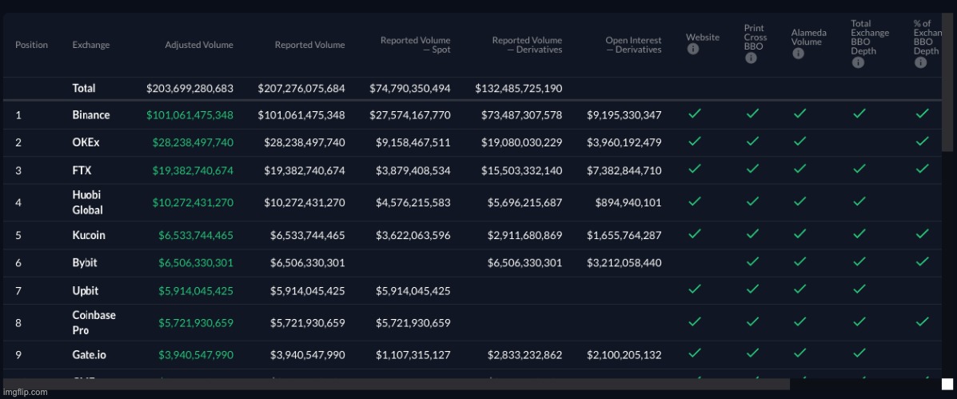Click the info icon under Website header
The image size is (957, 399).
point(692,50)
